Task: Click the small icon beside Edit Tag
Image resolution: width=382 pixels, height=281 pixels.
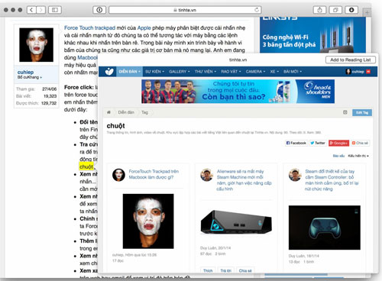Action: [345, 112]
